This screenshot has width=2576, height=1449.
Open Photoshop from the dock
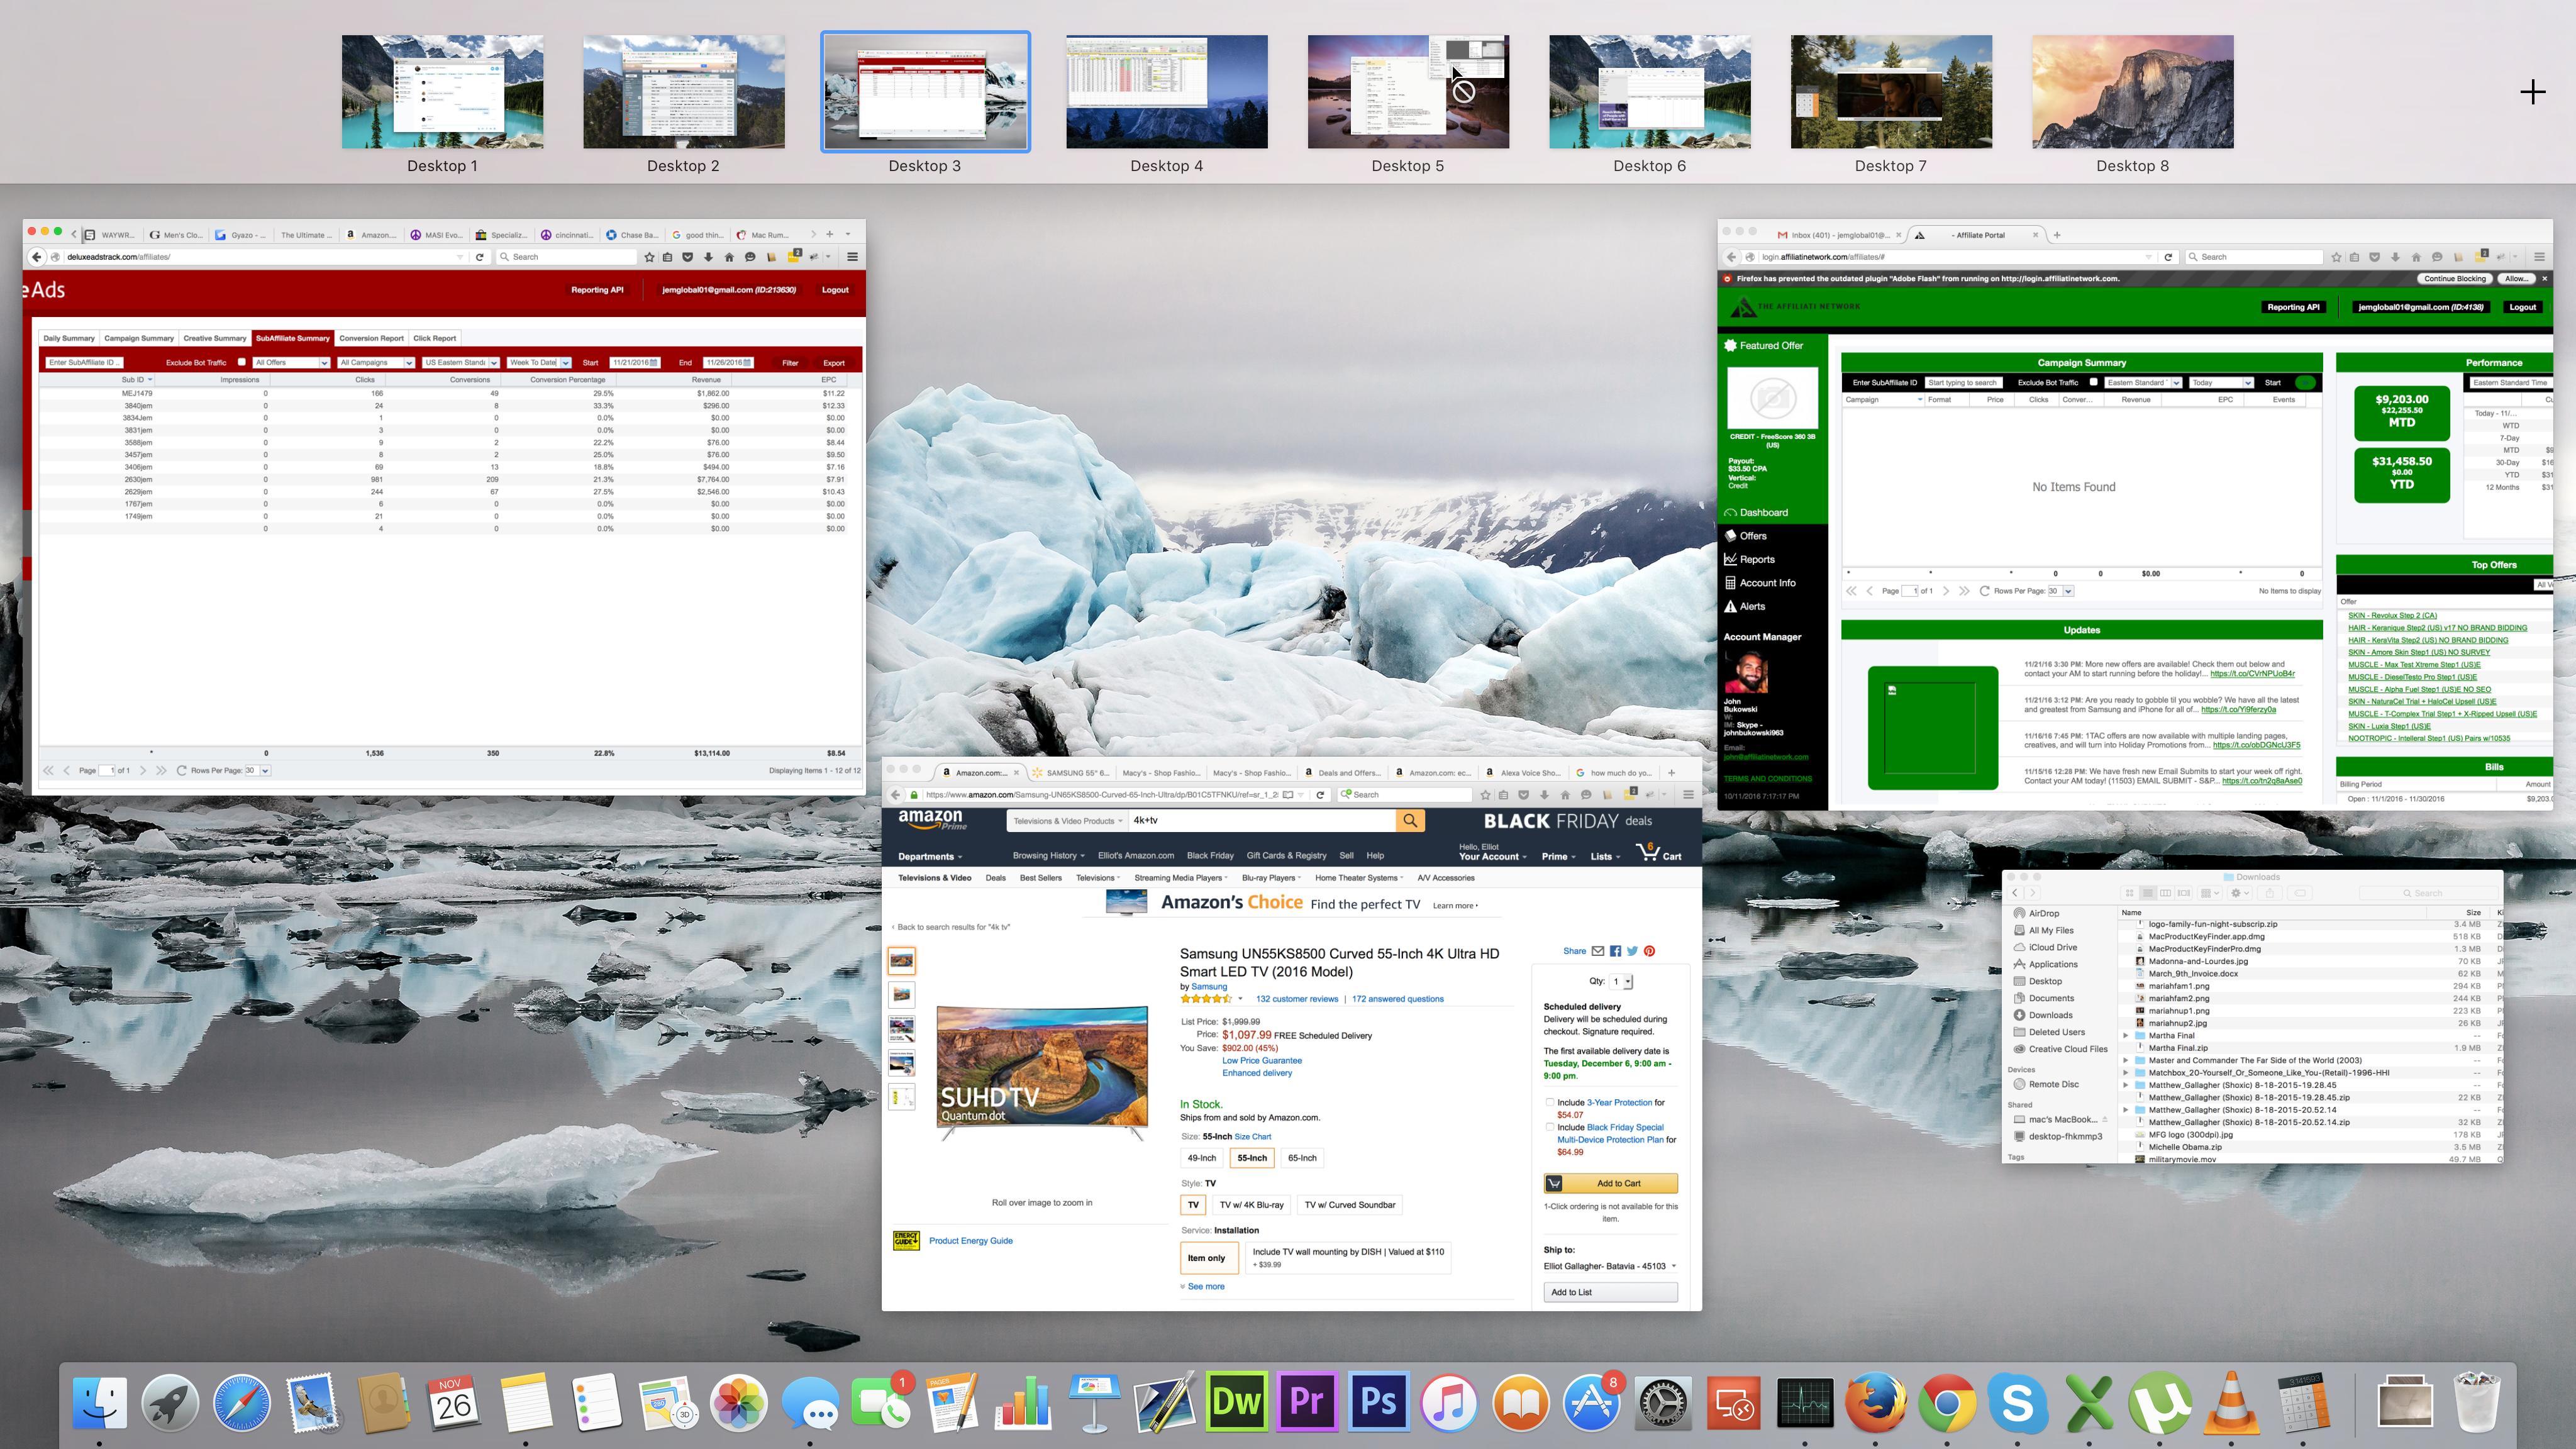coord(1378,1401)
